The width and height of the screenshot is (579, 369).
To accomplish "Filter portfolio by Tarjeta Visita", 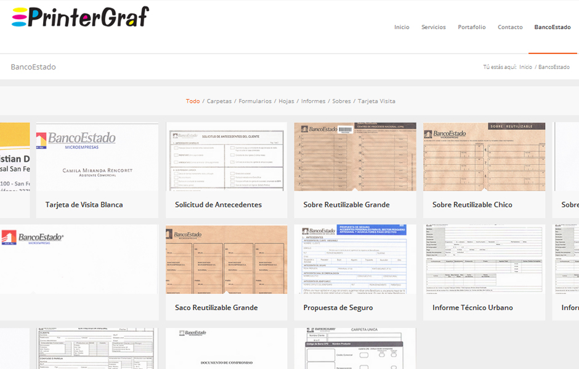I will pos(376,101).
